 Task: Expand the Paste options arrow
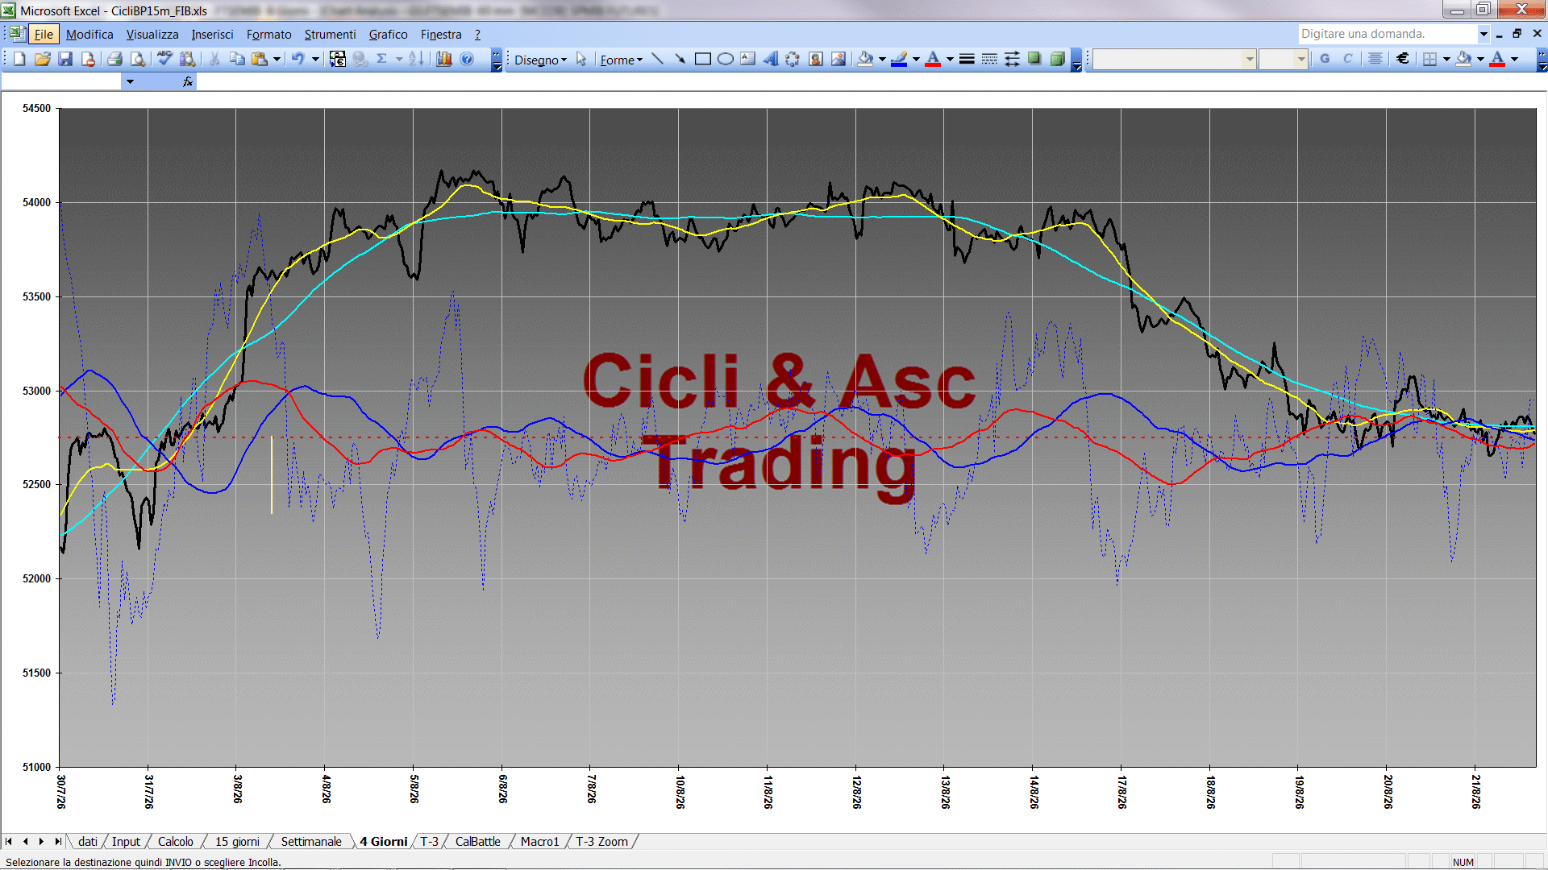click(x=277, y=59)
